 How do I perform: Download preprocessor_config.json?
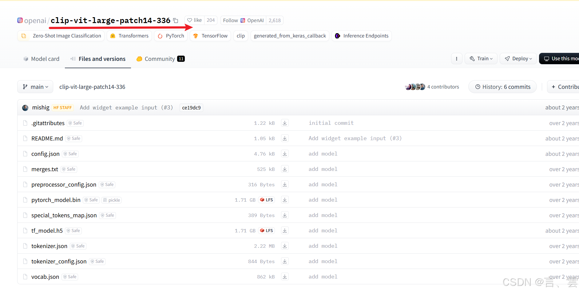point(285,184)
